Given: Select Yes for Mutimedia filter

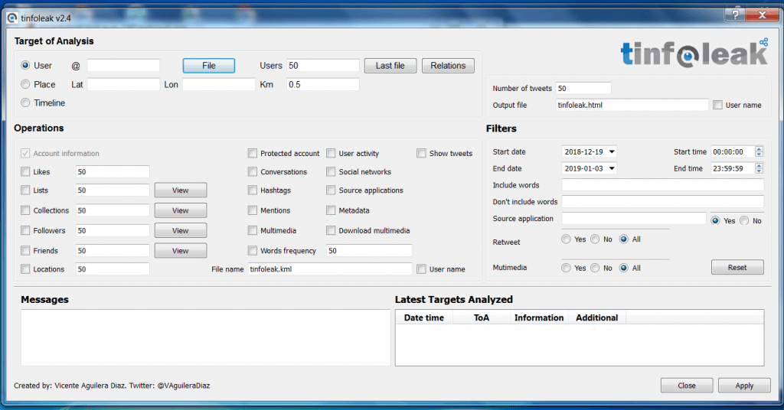Looking at the screenshot, I should 566,268.
